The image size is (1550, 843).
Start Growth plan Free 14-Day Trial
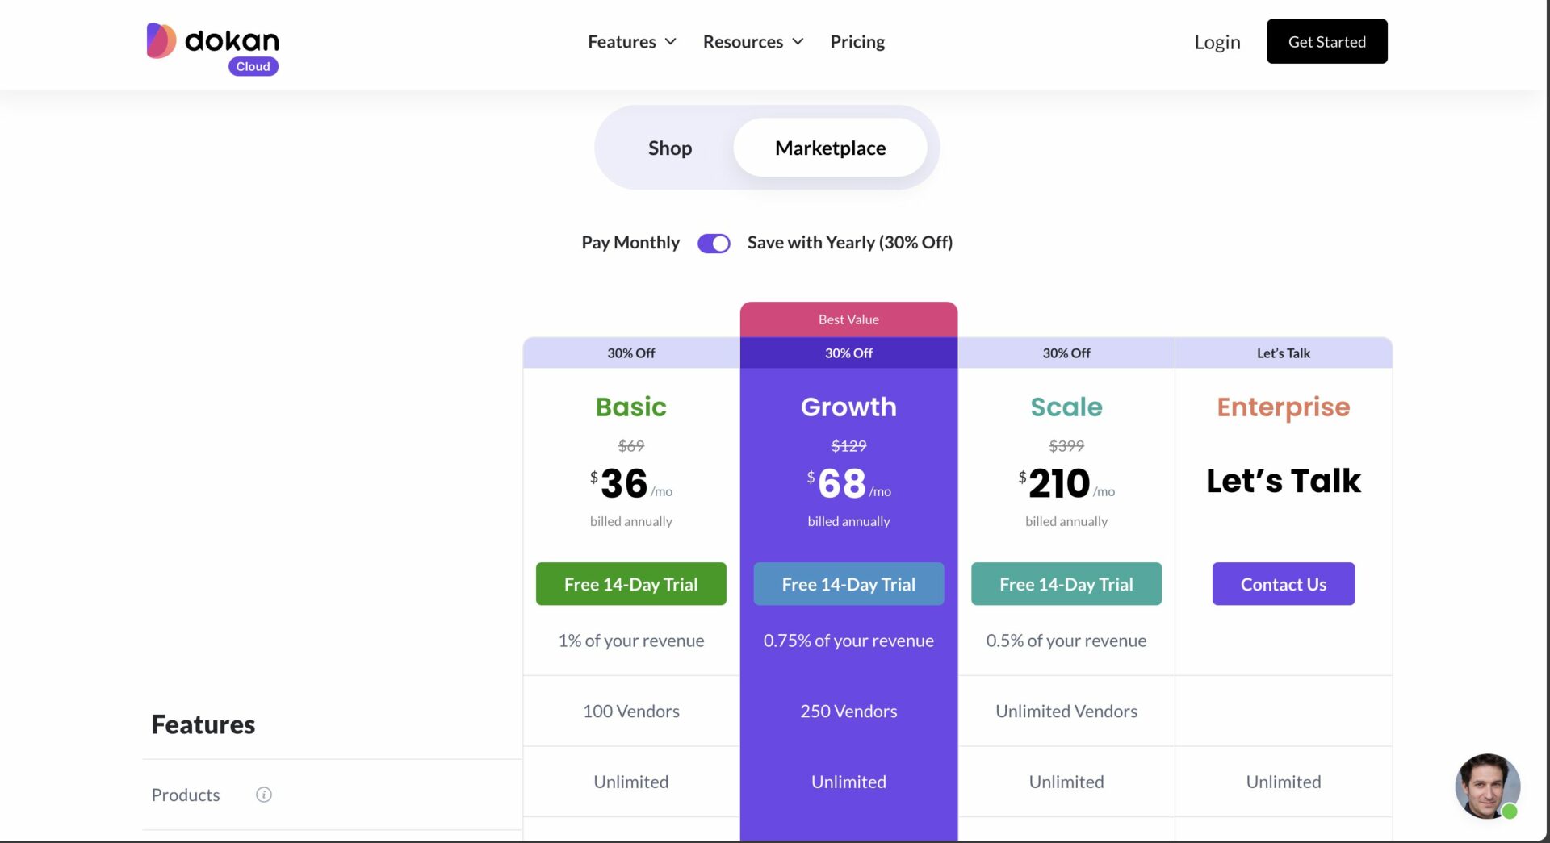click(x=848, y=584)
